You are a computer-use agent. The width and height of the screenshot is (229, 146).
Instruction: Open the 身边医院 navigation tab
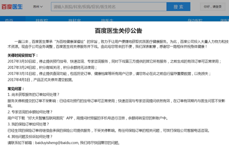[195, 20]
